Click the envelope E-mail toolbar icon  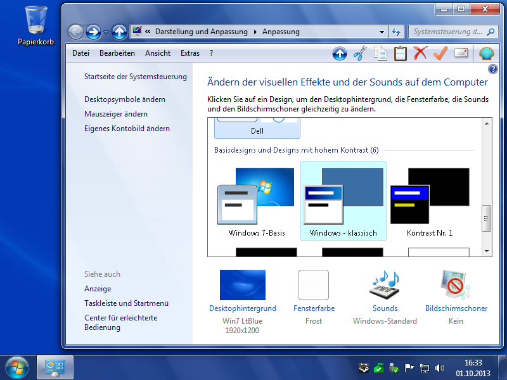point(461,53)
